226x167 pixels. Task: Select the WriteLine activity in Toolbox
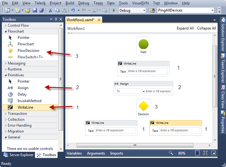pyautogui.click(x=30, y=107)
